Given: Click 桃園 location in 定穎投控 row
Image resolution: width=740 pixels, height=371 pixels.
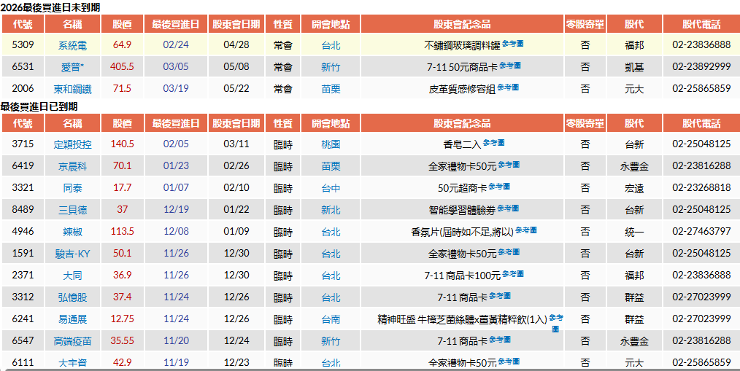Looking at the screenshot, I should click(x=331, y=145).
